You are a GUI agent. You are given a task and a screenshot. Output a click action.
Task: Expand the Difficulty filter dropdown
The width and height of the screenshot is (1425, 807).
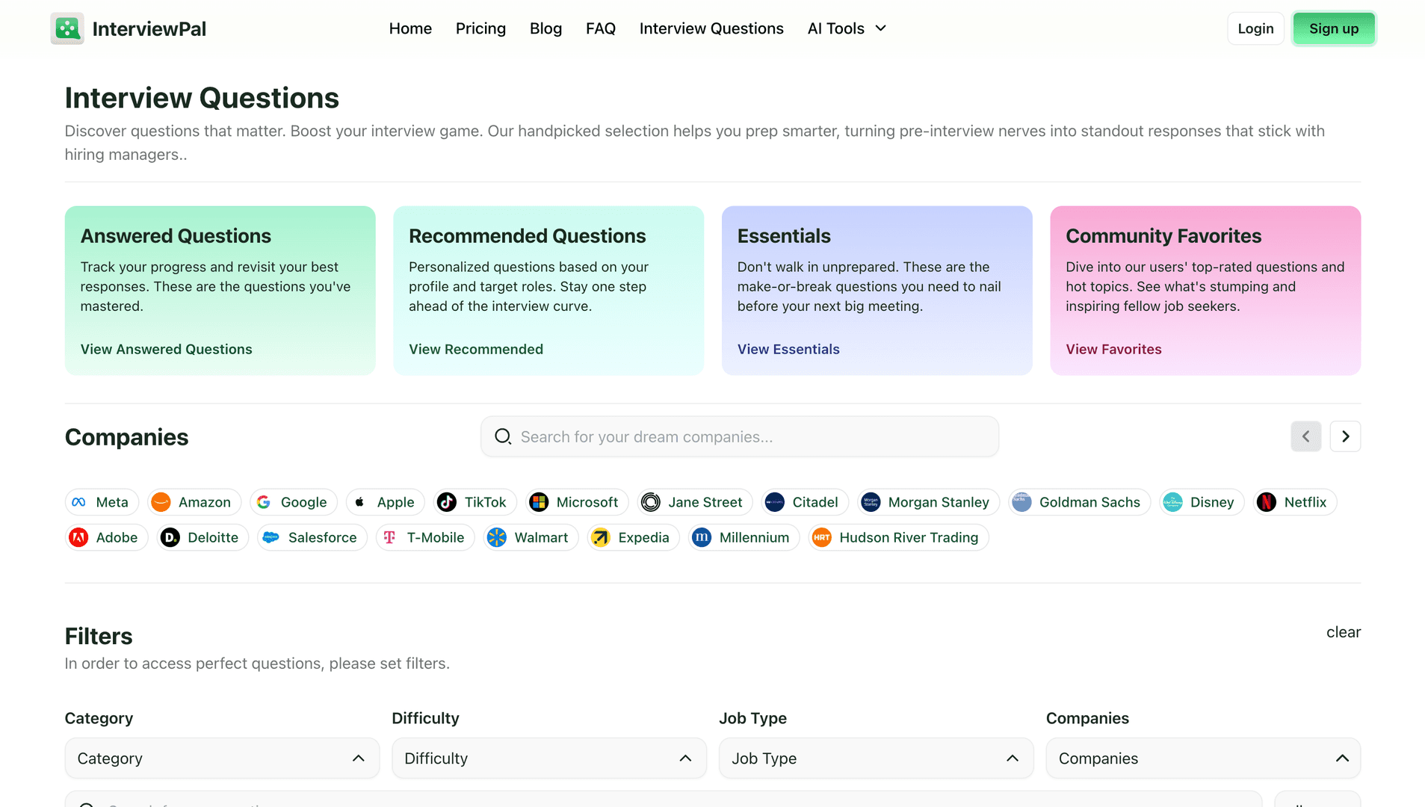tap(549, 758)
